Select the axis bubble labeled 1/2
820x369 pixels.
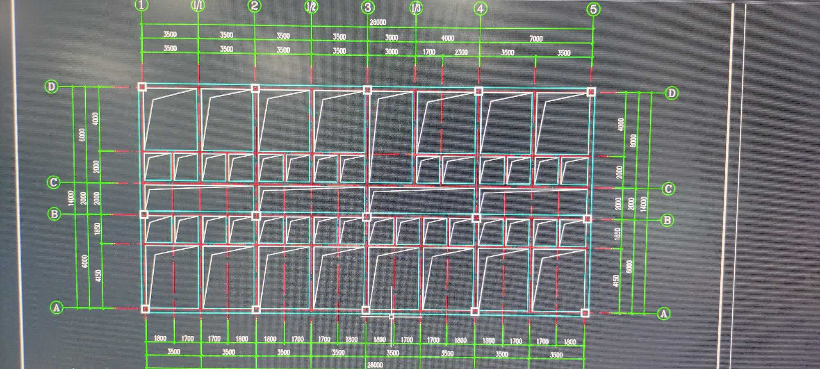pos(311,6)
